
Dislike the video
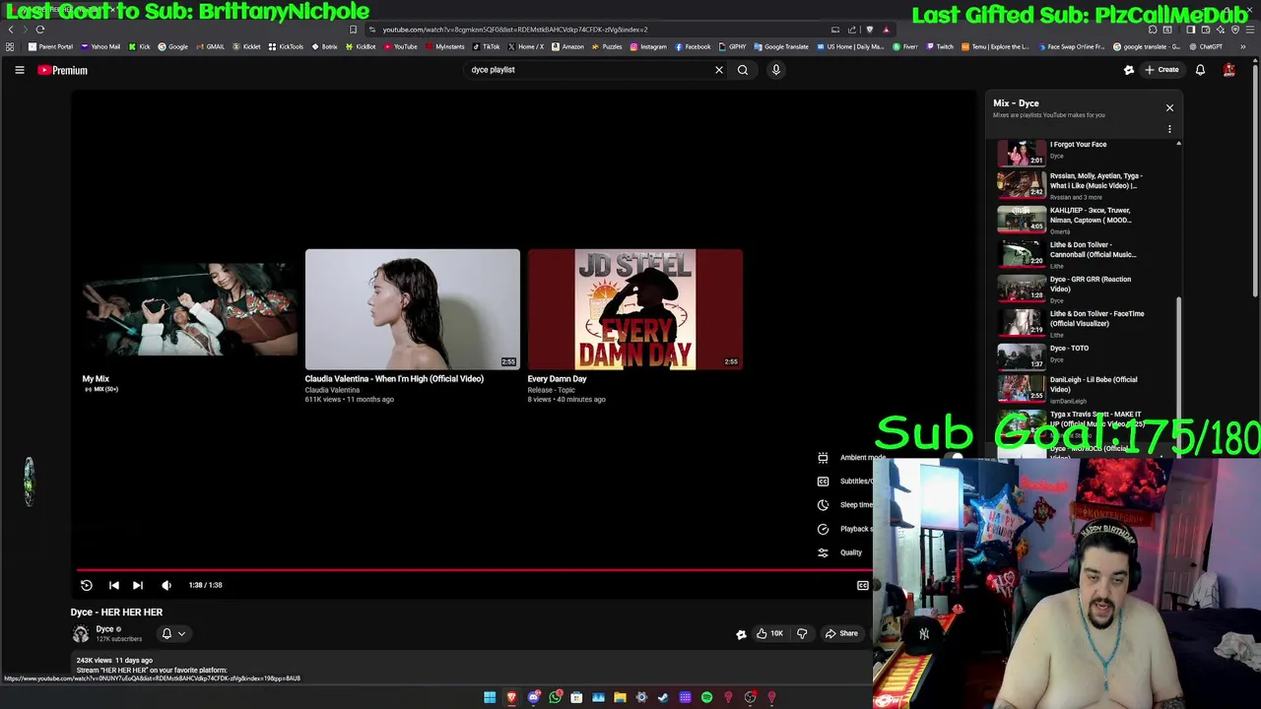801,633
